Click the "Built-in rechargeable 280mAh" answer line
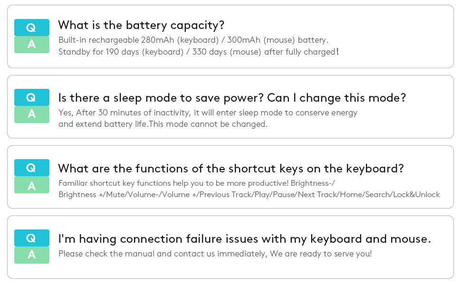461x285 pixels. (193, 40)
